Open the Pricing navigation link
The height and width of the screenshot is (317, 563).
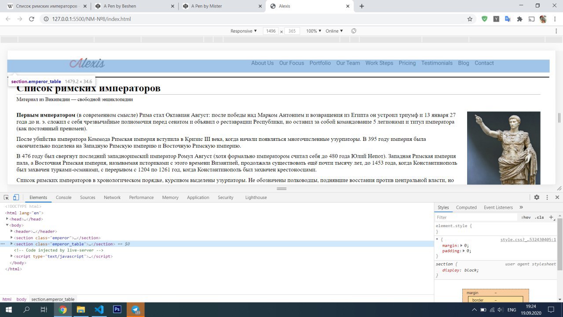407,63
